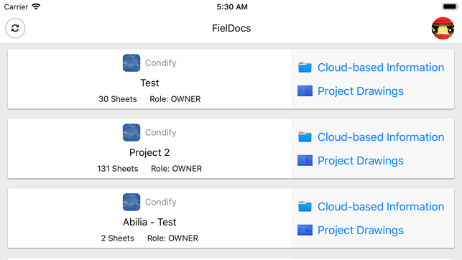Click the folder icon in Abilia - Test row

click(x=305, y=206)
